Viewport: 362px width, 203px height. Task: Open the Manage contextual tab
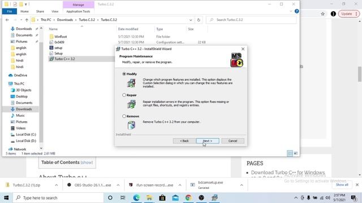coord(79,5)
